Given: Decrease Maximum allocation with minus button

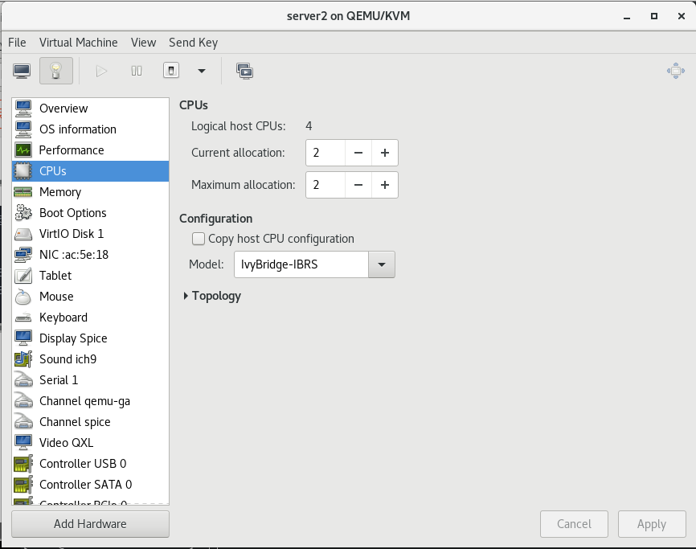Looking at the screenshot, I should coord(358,185).
